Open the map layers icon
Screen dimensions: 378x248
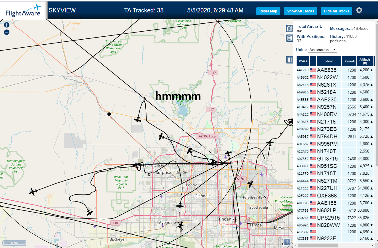pos(289,29)
